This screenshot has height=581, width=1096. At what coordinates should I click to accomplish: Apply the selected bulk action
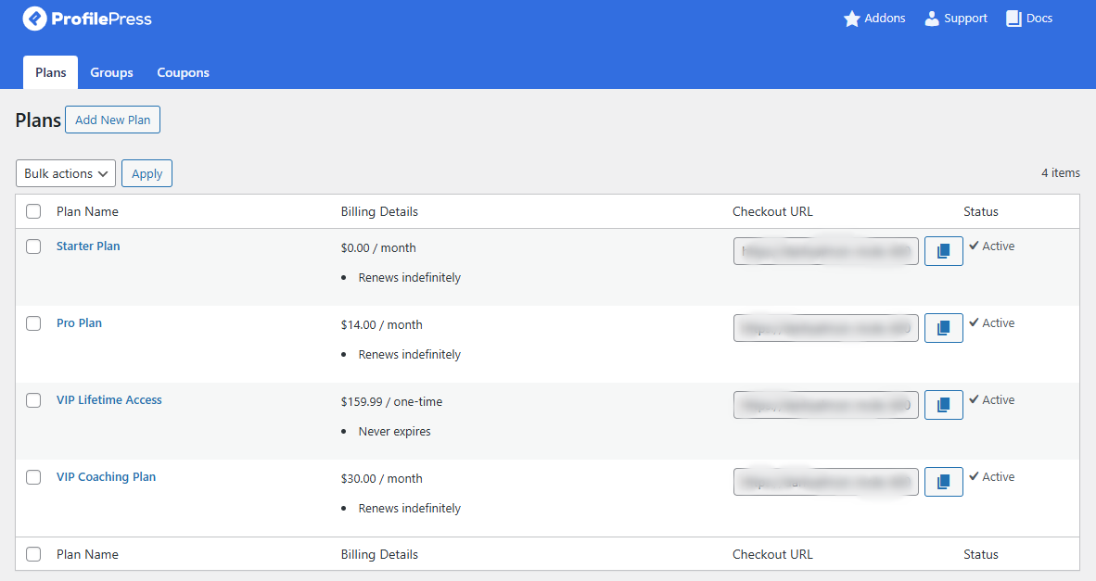pyautogui.click(x=147, y=173)
